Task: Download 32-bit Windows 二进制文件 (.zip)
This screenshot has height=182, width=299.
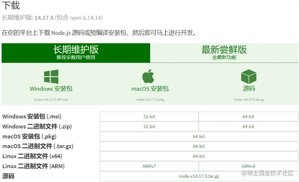Action: pyautogui.click(x=149, y=126)
